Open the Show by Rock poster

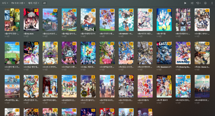[x=183, y=53]
